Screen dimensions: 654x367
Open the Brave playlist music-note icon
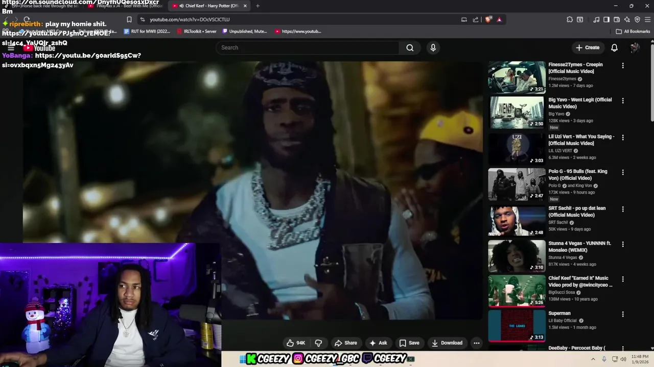click(x=596, y=19)
